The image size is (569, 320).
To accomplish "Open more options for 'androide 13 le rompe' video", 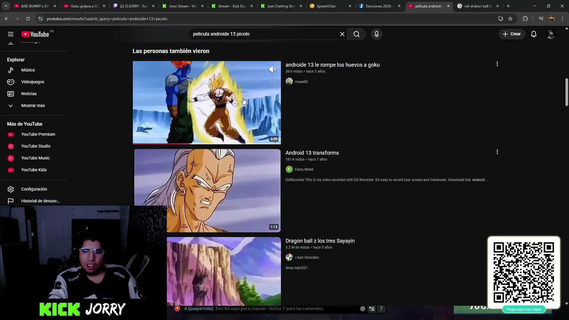I will tap(497, 64).
